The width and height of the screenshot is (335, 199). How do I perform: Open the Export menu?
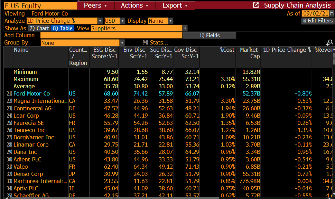point(175,5)
